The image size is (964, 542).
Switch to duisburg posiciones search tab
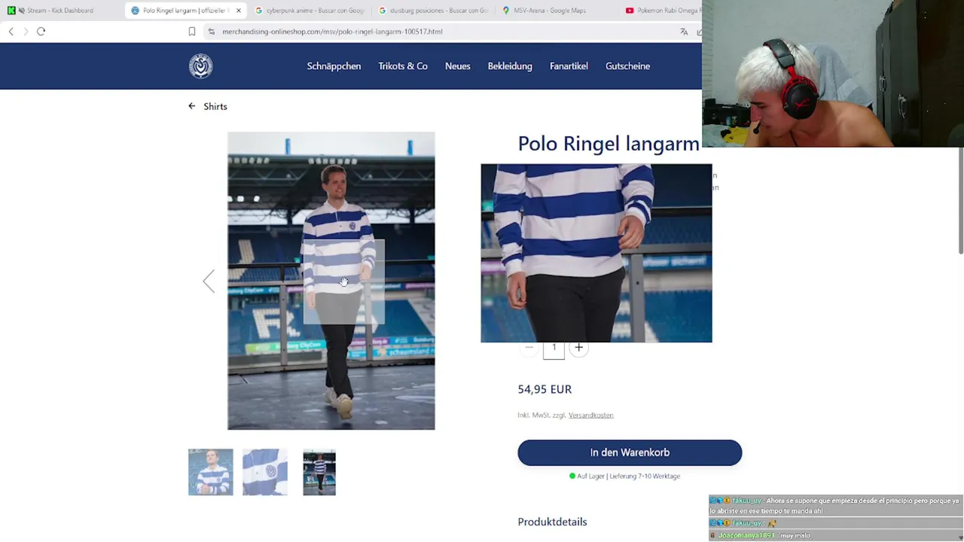(x=432, y=11)
